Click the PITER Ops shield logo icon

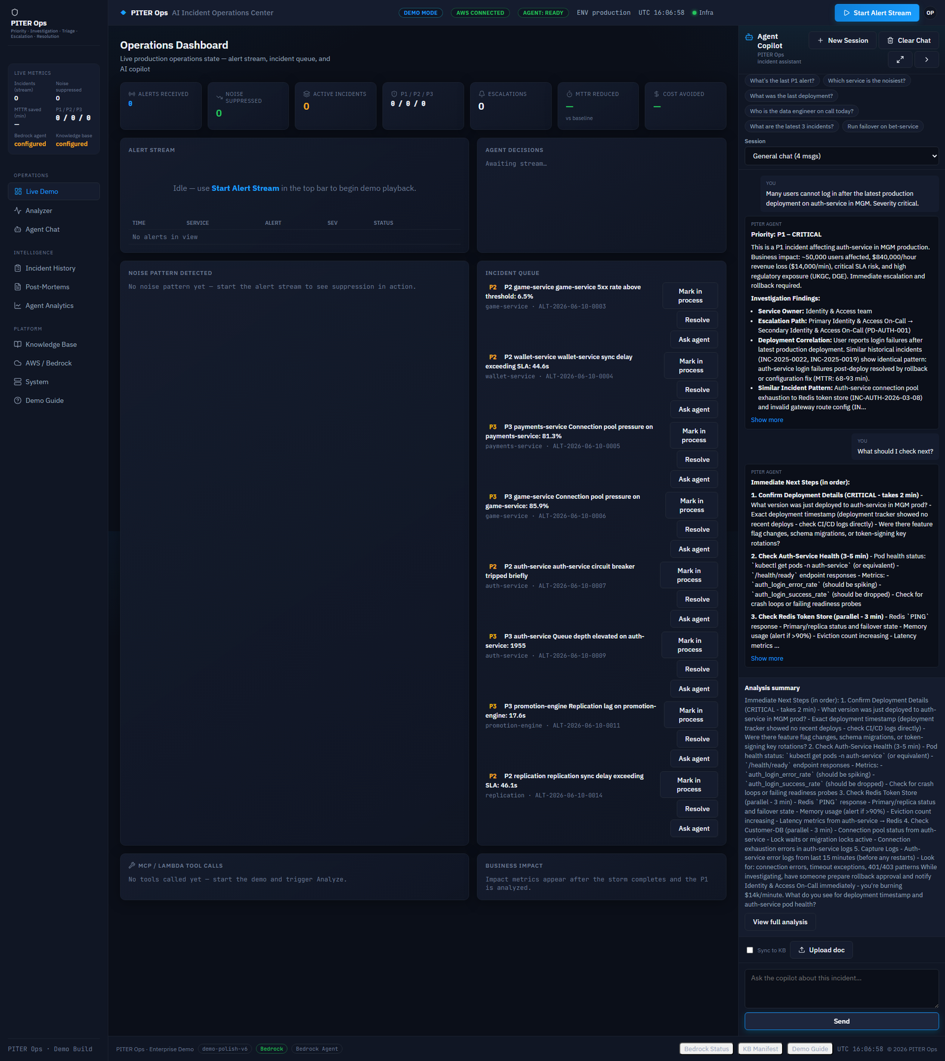[x=15, y=12]
